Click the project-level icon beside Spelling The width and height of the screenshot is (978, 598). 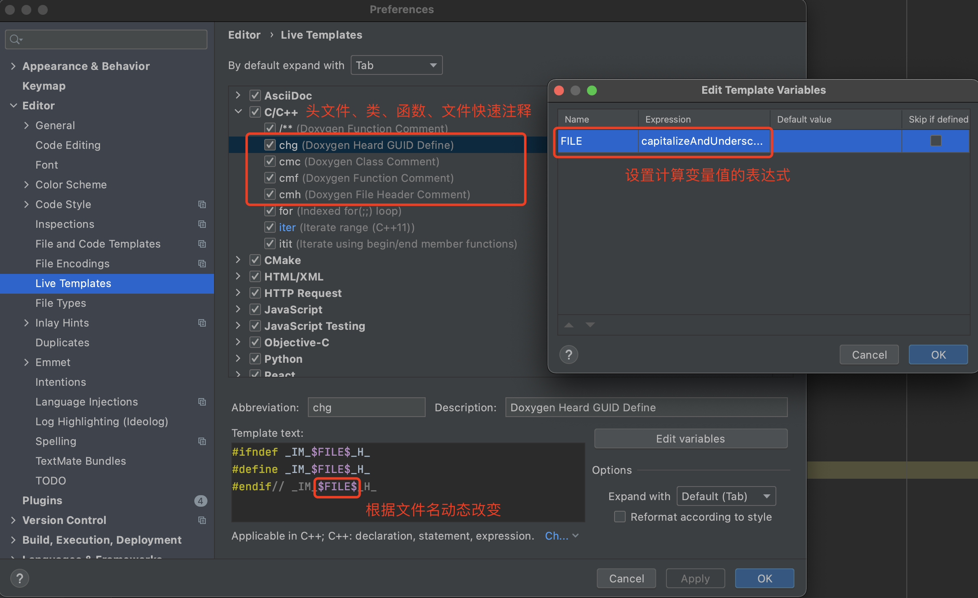pyautogui.click(x=202, y=441)
